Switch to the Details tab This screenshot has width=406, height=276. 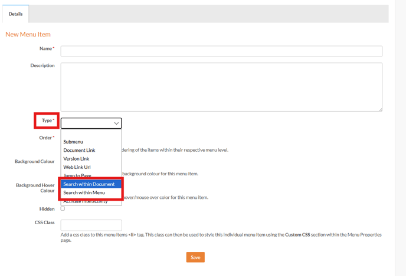15,14
